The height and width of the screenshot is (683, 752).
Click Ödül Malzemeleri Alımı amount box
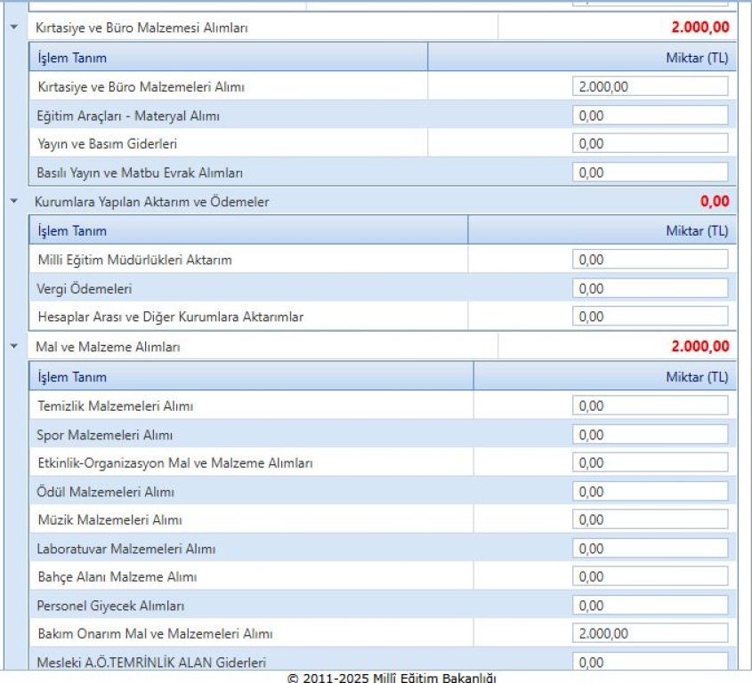coord(650,492)
